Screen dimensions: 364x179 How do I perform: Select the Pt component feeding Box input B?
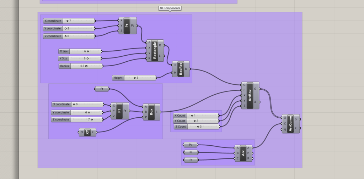point(120,111)
